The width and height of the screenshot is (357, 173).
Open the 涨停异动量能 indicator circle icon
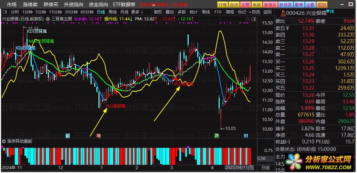(x=3, y=141)
